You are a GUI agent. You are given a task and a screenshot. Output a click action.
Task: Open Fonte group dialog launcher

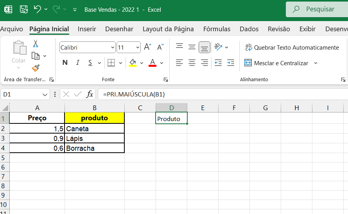pos(166,80)
